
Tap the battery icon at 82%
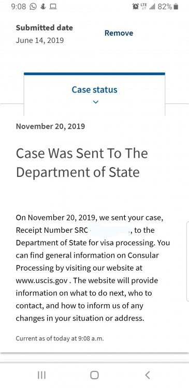pyautogui.click(x=176, y=7)
